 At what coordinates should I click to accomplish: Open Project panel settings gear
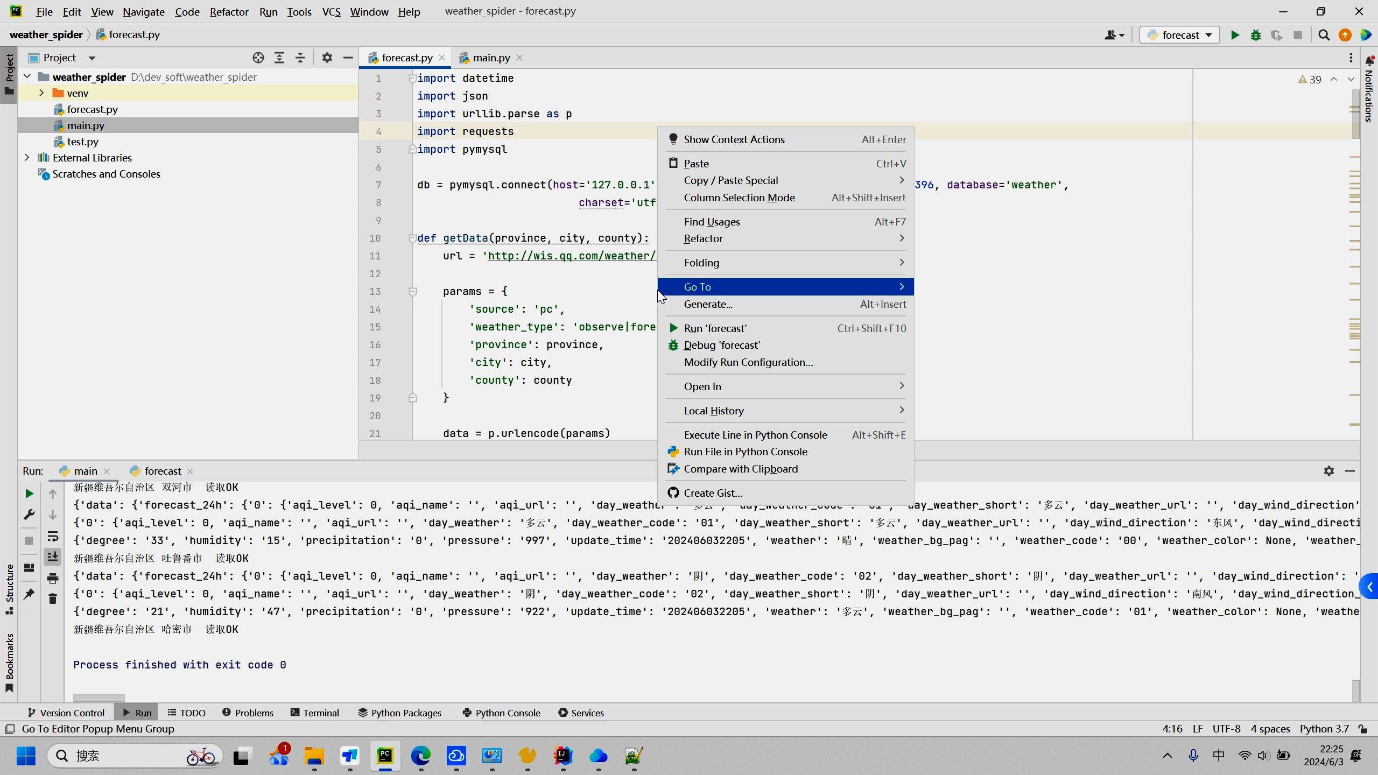(327, 58)
